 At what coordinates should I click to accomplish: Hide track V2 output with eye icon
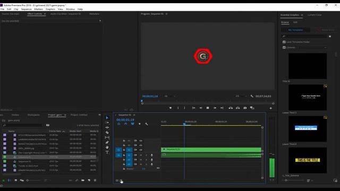pyautogui.click(x=141, y=145)
